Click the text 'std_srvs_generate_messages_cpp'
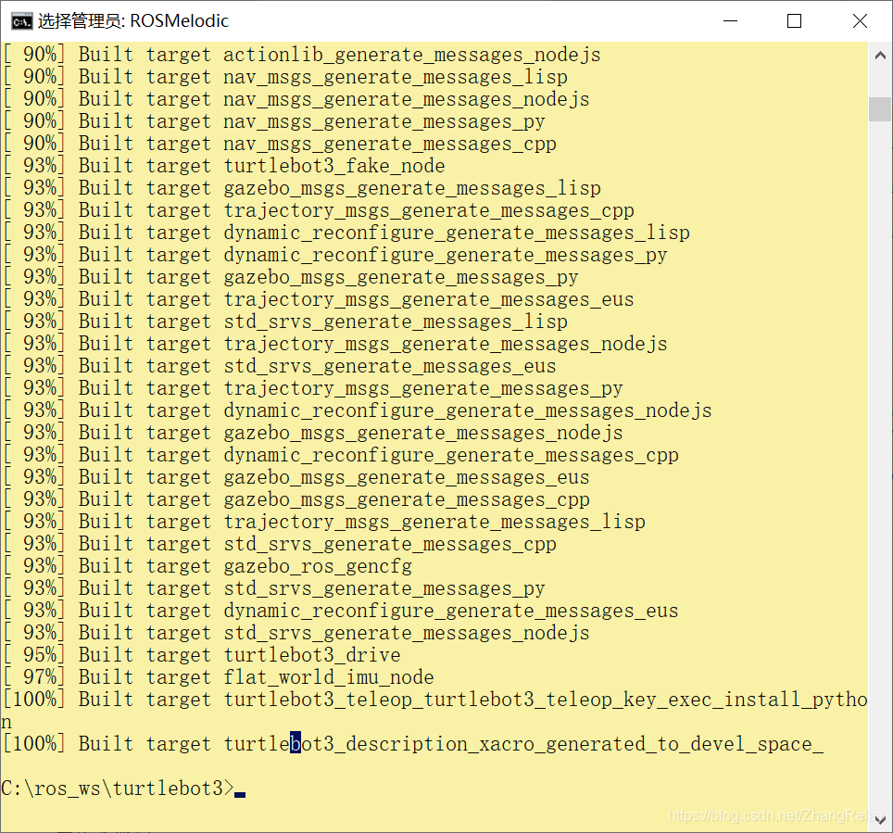 (x=390, y=544)
